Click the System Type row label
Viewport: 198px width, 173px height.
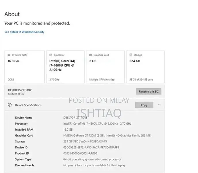coord(23,159)
